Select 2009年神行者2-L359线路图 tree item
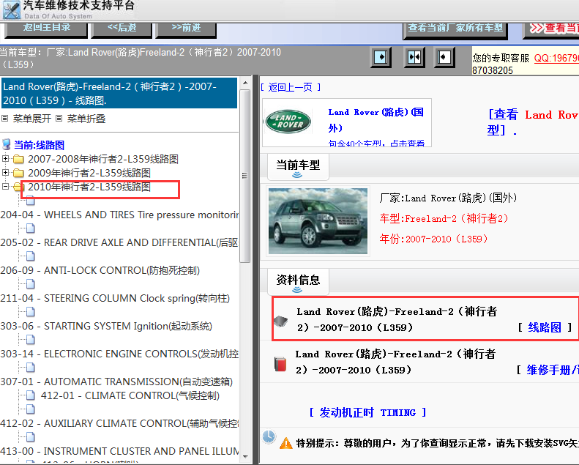The width and height of the screenshot is (579, 465). [x=89, y=173]
